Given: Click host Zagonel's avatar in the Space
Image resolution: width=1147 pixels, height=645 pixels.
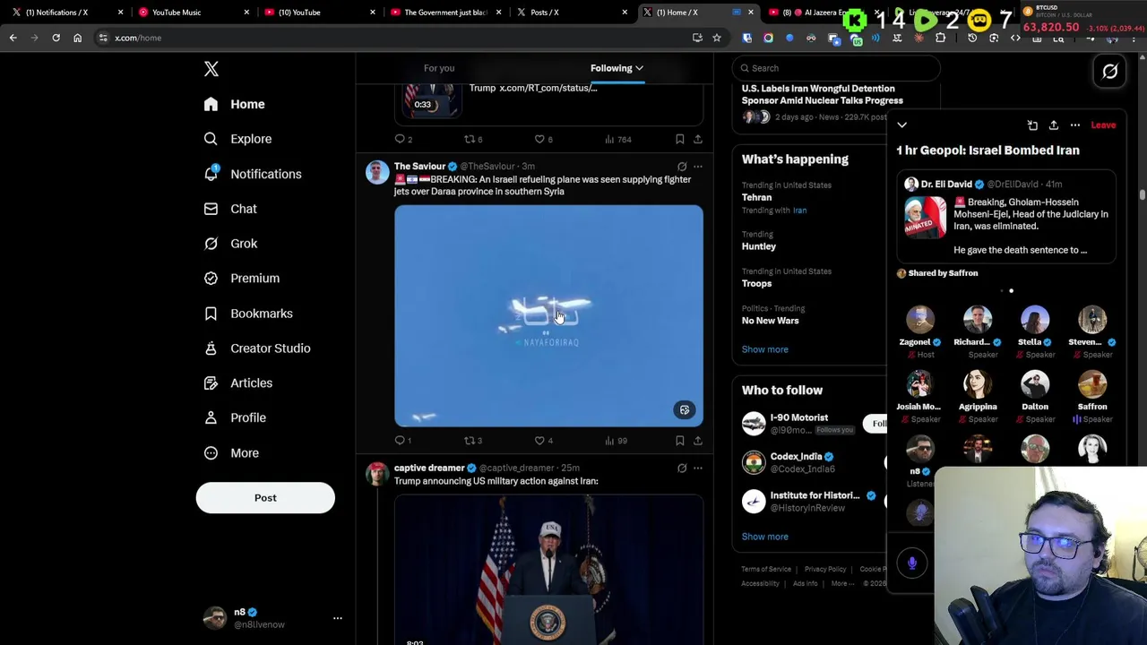Looking at the screenshot, I should [920, 321].
